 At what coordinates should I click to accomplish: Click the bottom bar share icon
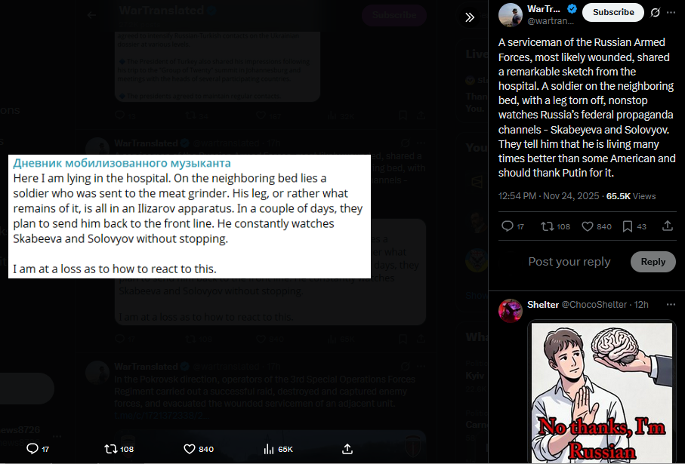[x=347, y=449]
